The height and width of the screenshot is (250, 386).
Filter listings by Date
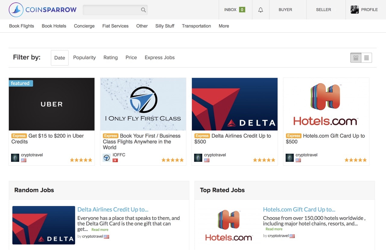point(60,58)
